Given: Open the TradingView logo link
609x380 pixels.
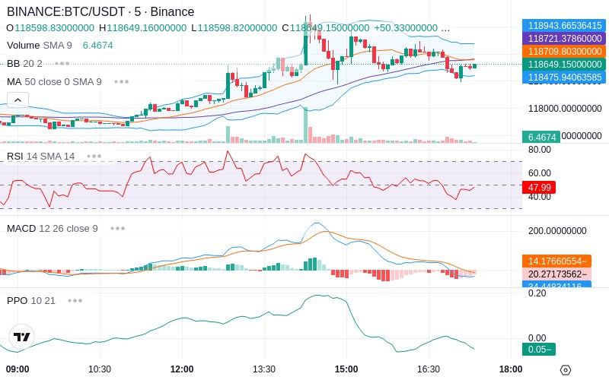Looking at the screenshot, I should (x=21, y=337).
